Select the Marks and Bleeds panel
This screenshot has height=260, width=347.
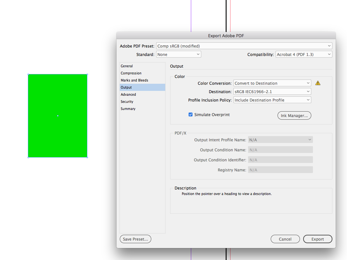[134, 80]
